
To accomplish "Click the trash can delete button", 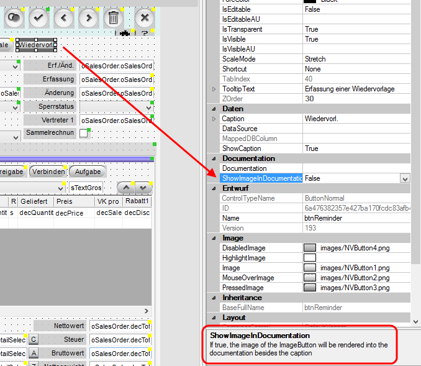I will [114, 17].
